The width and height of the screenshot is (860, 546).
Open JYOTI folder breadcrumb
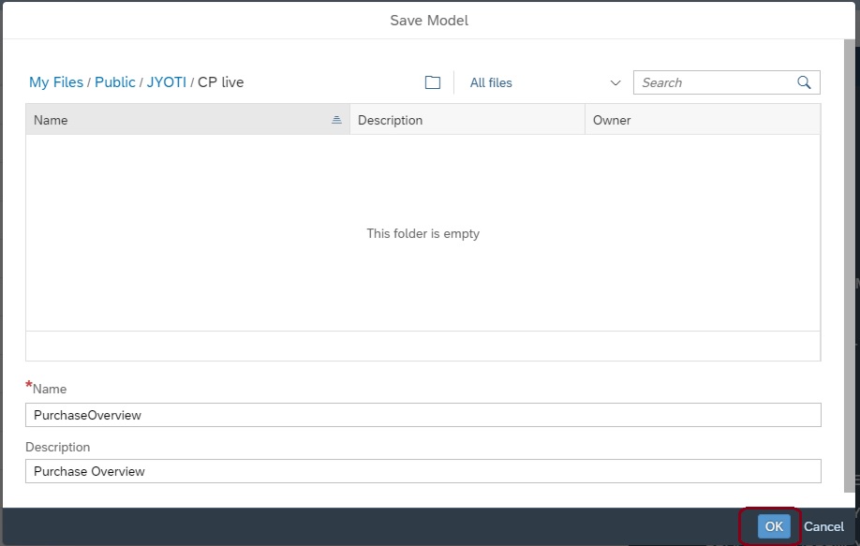166,82
